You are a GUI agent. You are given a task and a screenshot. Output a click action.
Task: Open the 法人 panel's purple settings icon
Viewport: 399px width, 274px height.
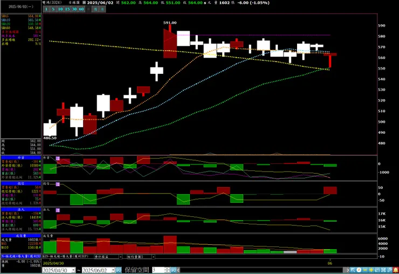click(x=58, y=210)
